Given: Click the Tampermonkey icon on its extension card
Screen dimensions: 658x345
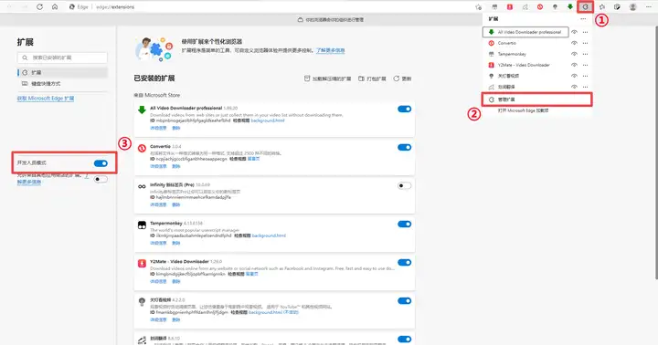Looking at the screenshot, I should click(x=142, y=225).
